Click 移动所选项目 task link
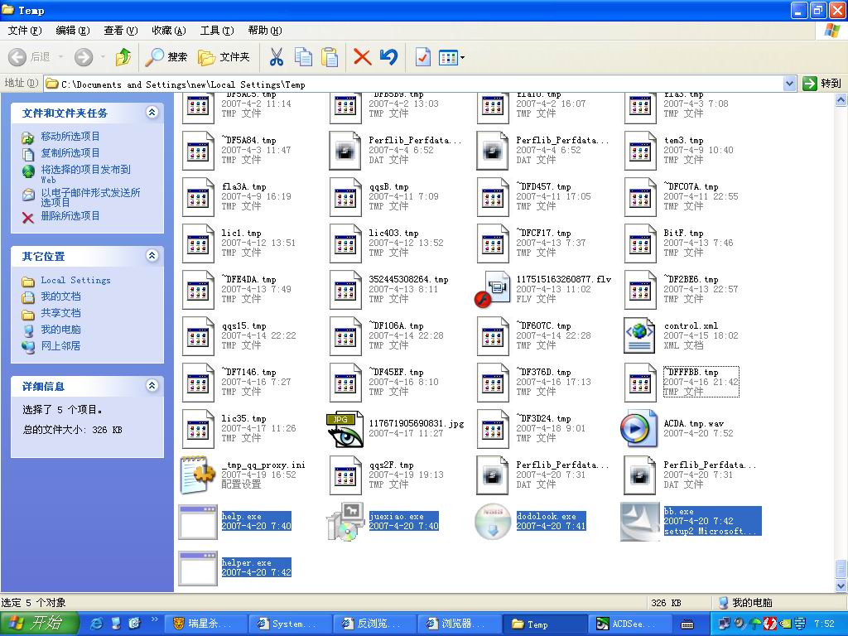The image size is (848, 636). point(70,137)
